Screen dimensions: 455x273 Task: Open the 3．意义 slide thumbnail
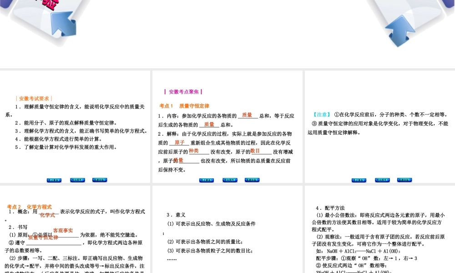(227, 229)
